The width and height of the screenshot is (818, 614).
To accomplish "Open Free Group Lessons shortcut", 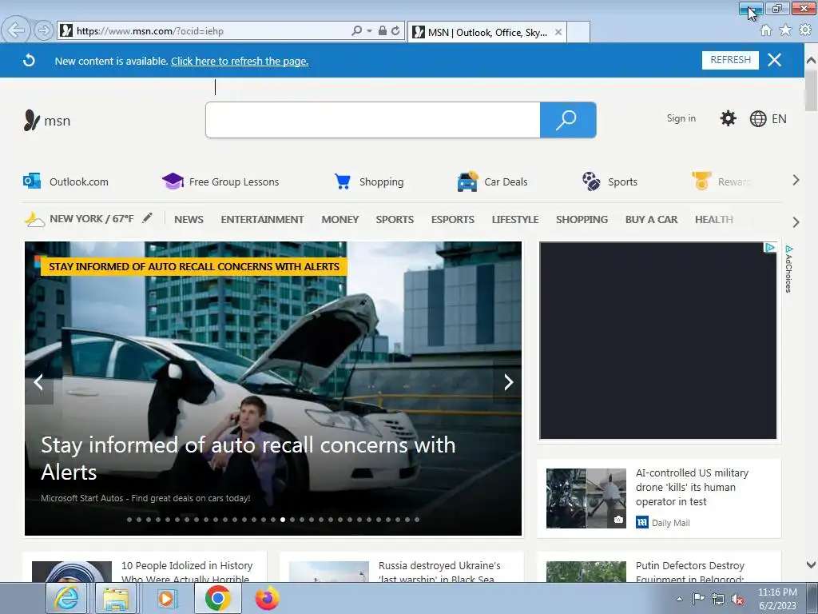I will 220,181.
